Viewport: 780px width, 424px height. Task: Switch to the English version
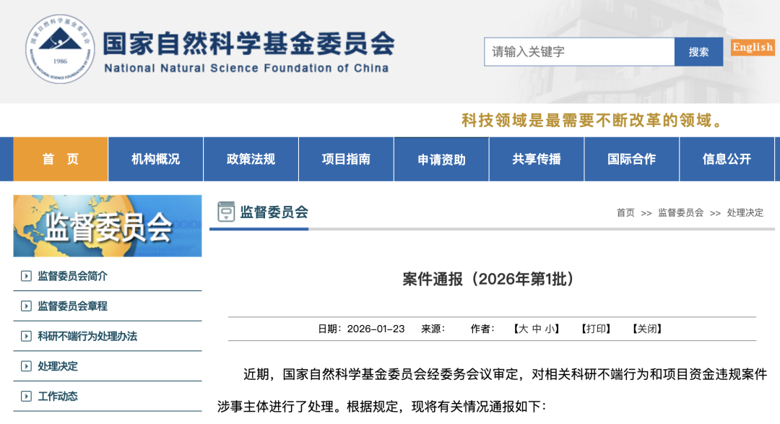pos(753,48)
